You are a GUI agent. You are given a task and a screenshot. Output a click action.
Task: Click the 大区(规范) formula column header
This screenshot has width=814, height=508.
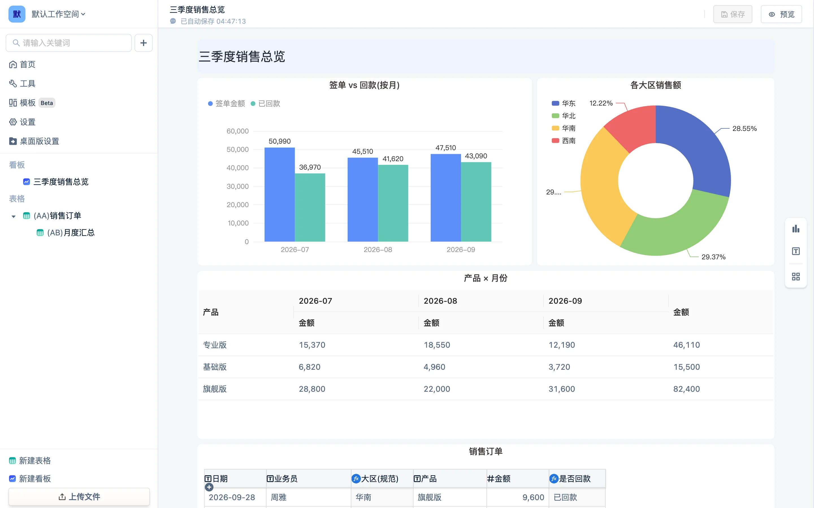pos(382,479)
